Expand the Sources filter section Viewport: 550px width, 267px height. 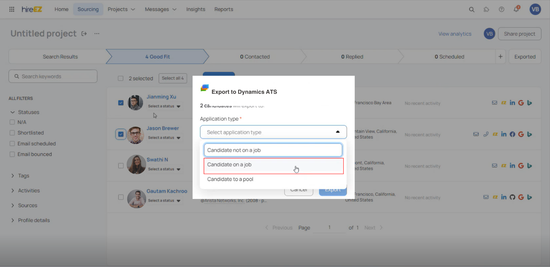[13, 205]
